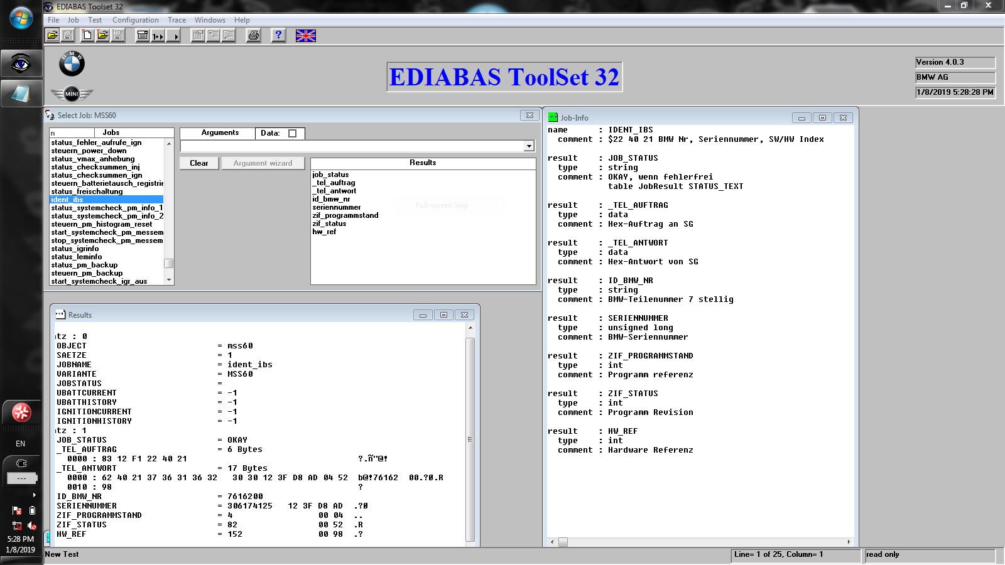Select result zif_programmstand

click(x=345, y=215)
